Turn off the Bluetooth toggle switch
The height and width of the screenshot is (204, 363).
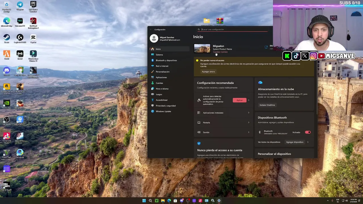[x=308, y=132]
